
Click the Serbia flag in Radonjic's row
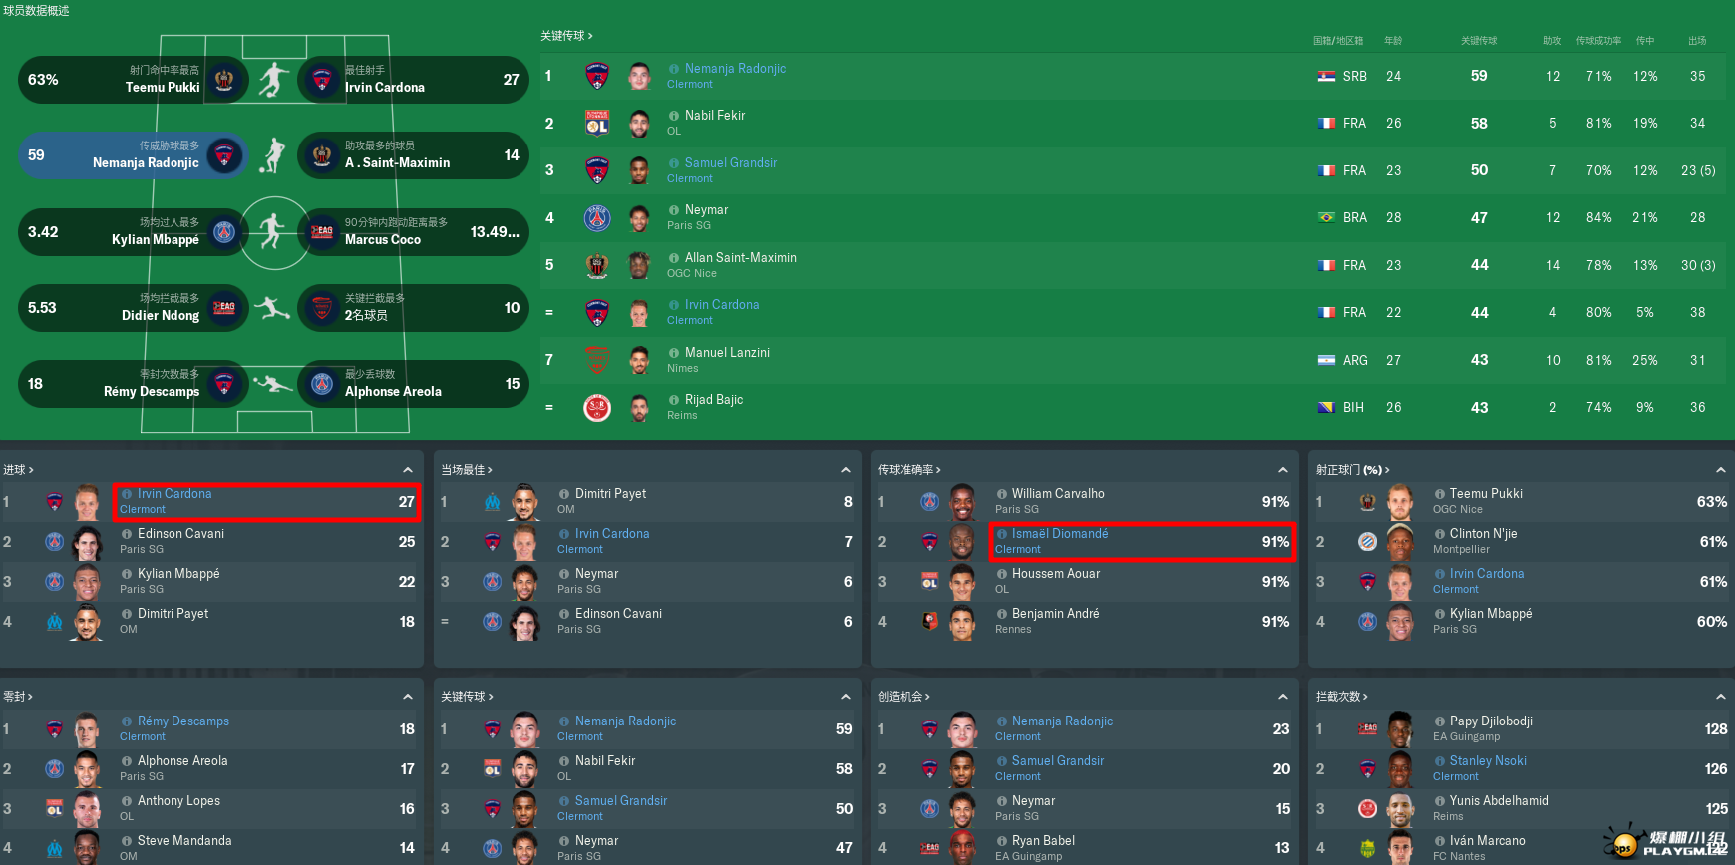point(1326,76)
